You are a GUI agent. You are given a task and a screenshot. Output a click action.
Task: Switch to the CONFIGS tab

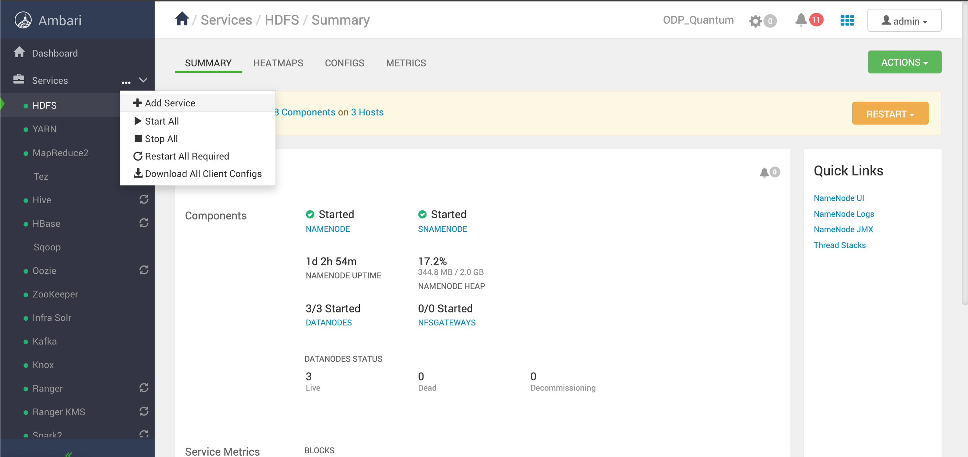(x=345, y=63)
